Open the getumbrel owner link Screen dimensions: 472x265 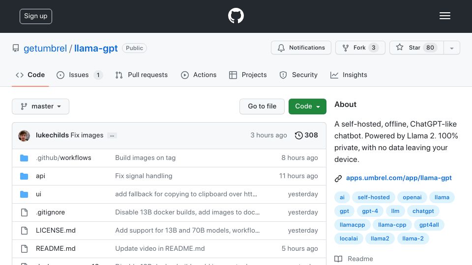tap(45, 49)
